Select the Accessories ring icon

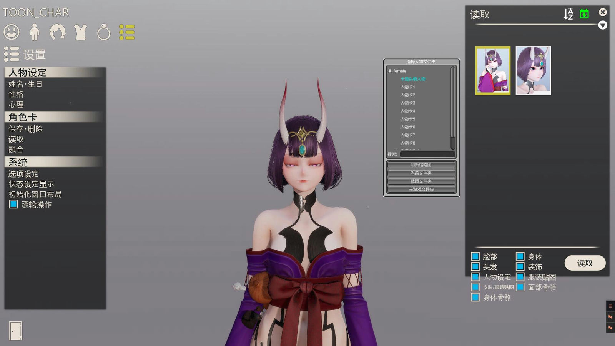pyautogui.click(x=103, y=33)
